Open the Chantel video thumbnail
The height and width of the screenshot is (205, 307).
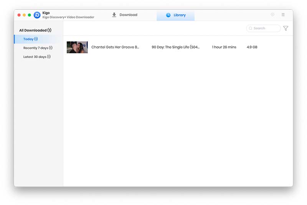click(77, 47)
